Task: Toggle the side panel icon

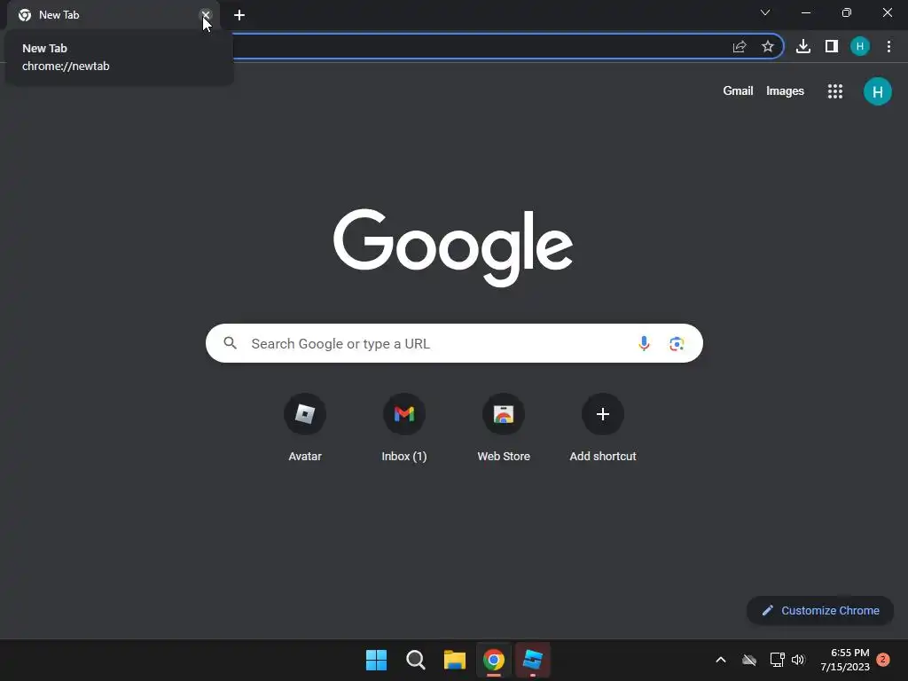Action: point(832,46)
